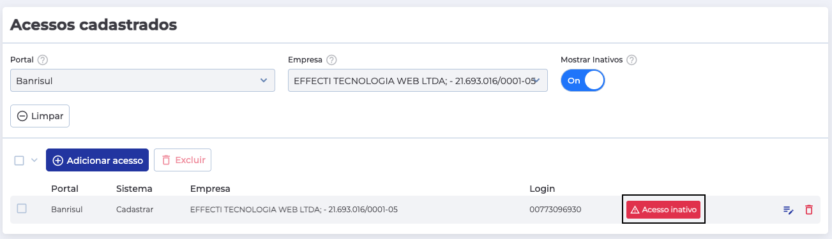The image size is (832, 239).
Task: Open the chevron beside the select-all checkbox
Action: [x=34, y=161]
